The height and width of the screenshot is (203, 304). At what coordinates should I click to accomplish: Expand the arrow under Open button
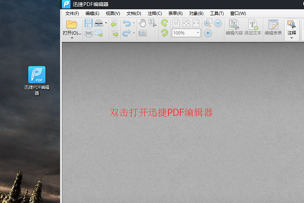tap(72, 38)
